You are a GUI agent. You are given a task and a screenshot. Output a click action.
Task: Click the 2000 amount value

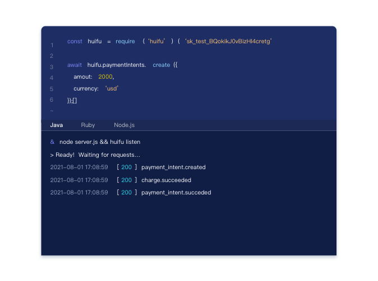point(105,77)
